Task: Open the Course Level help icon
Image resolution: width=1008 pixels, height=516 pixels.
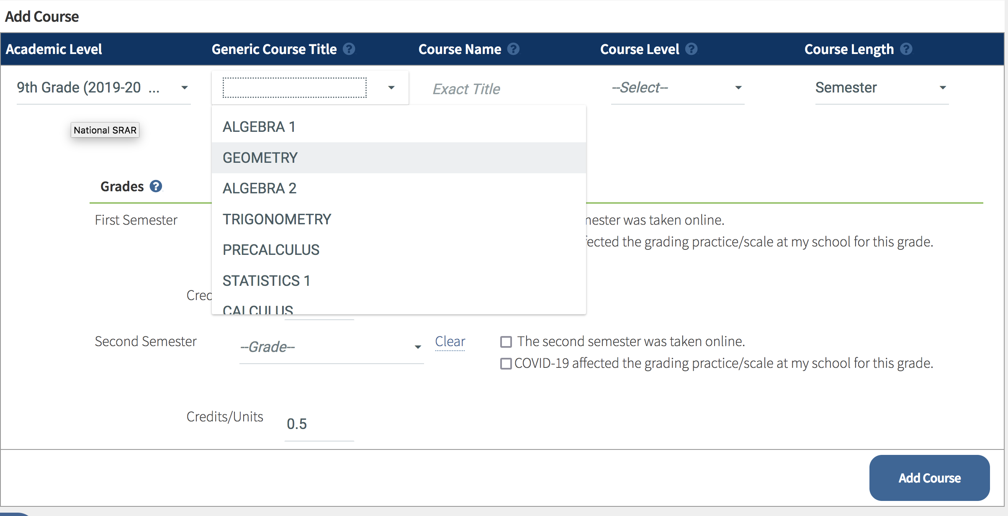Action: pos(691,49)
